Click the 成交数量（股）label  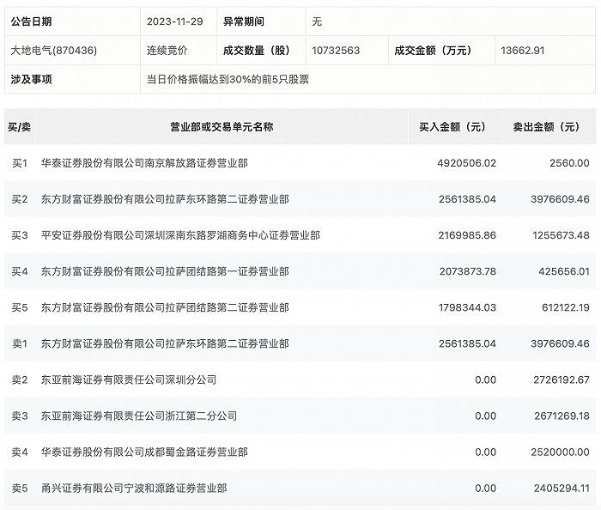[257, 50]
